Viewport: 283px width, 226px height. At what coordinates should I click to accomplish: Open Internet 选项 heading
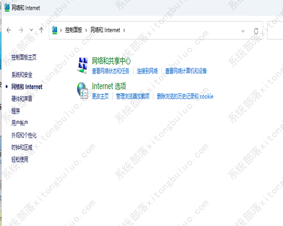(x=109, y=86)
